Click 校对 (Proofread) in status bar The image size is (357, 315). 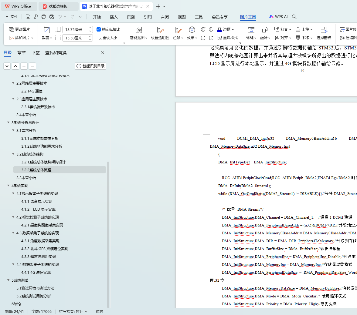[x=99, y=312]
